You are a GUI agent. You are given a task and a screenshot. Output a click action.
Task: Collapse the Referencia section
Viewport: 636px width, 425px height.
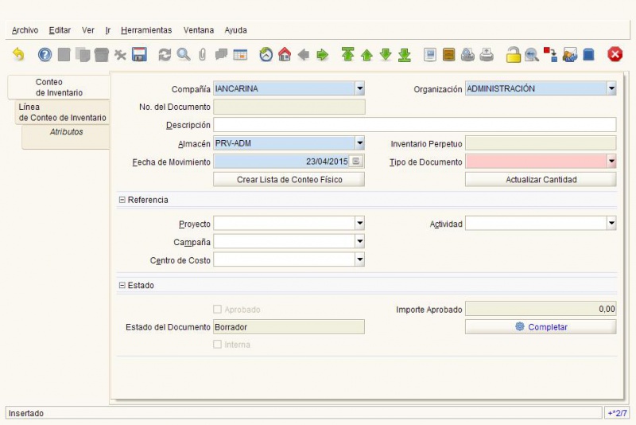tap(122, 200)
